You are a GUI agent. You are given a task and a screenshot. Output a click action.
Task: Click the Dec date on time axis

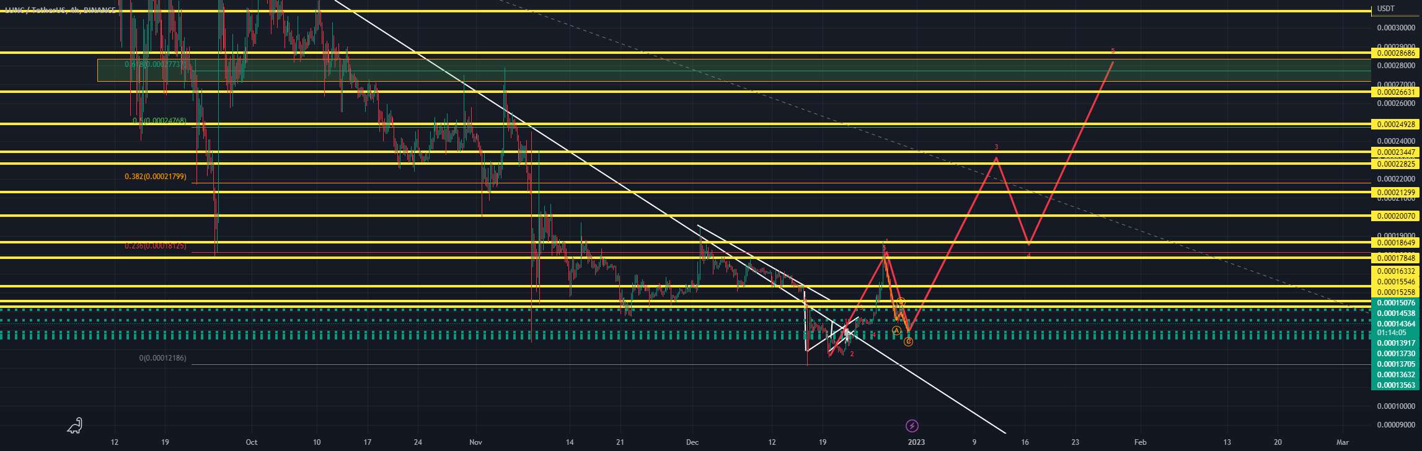[692, 442]
